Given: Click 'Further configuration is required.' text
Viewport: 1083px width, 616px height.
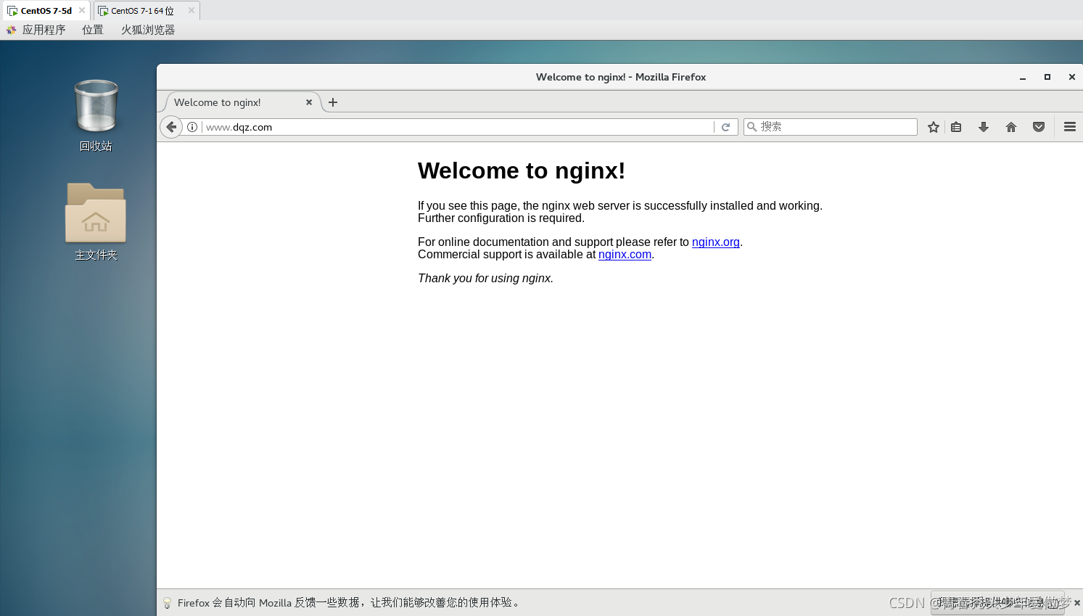Looking at the screenshot, I should point(501,218).
